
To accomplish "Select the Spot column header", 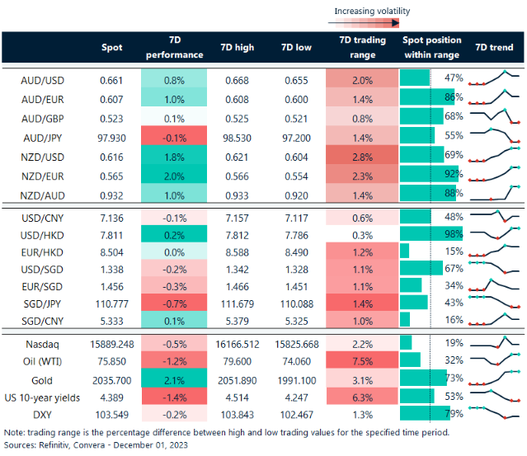I will click(x=111, y=47).
